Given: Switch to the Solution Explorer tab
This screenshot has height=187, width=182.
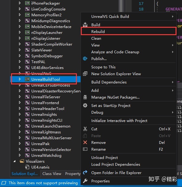Looking at the screenshot, I should click(x=25, y=174).
